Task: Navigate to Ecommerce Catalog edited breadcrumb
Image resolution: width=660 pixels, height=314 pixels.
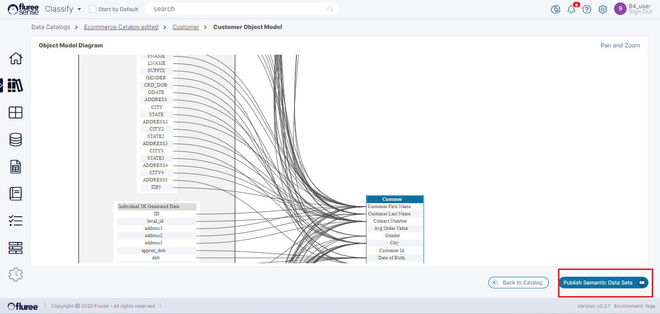Action: [x=121, y=27]
